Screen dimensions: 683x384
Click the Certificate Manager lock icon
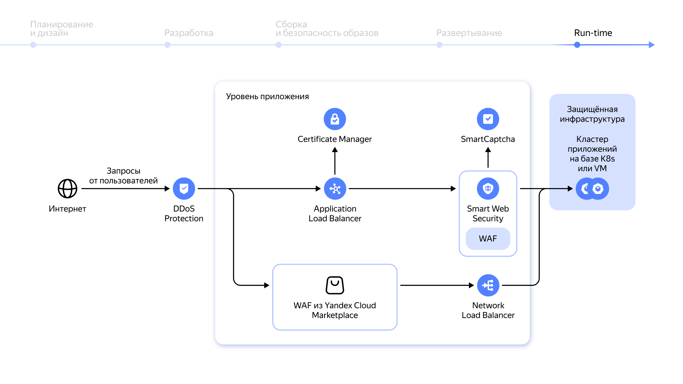click(335, 119)
